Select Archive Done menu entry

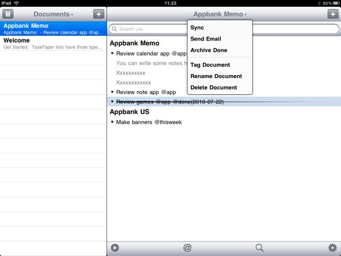click(220, 50)
